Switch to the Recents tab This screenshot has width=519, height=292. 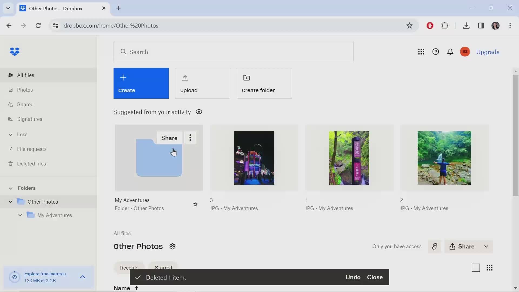[x=129, y=267]
